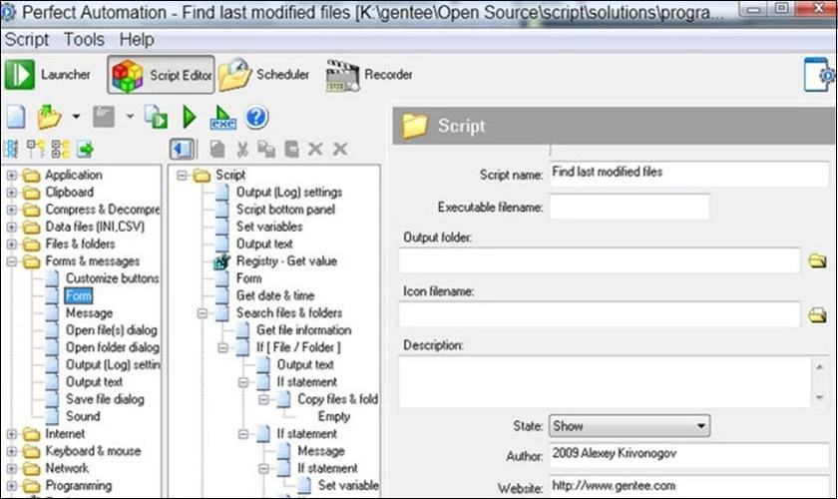Image resolution: width=838 pixels, height=499 pixels.
Task: Select Get file information step
Action: click(303, 330)
